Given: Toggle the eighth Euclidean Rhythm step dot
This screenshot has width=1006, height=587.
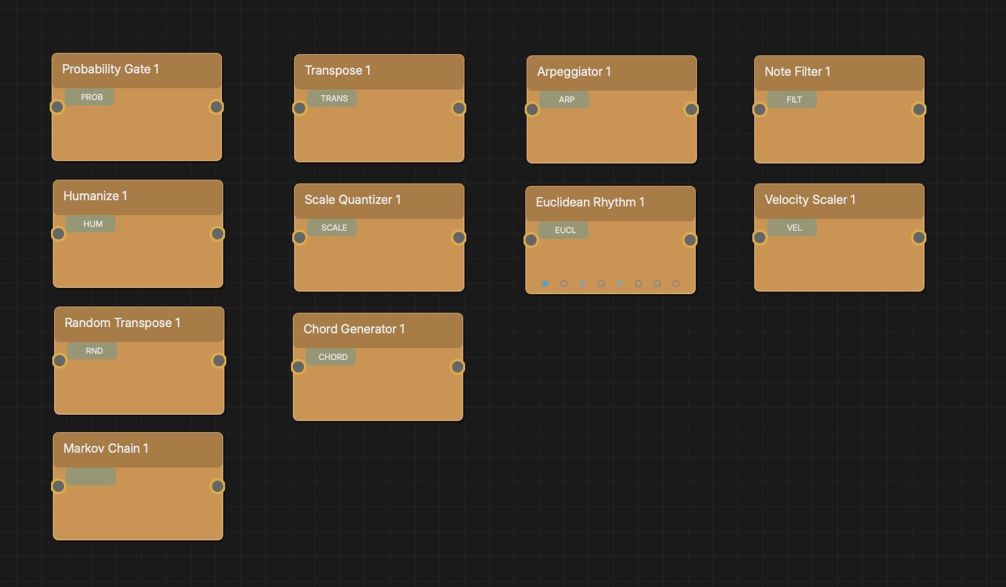Looking at the screenshot, I should pyautogui.click(x=676, y=284).
